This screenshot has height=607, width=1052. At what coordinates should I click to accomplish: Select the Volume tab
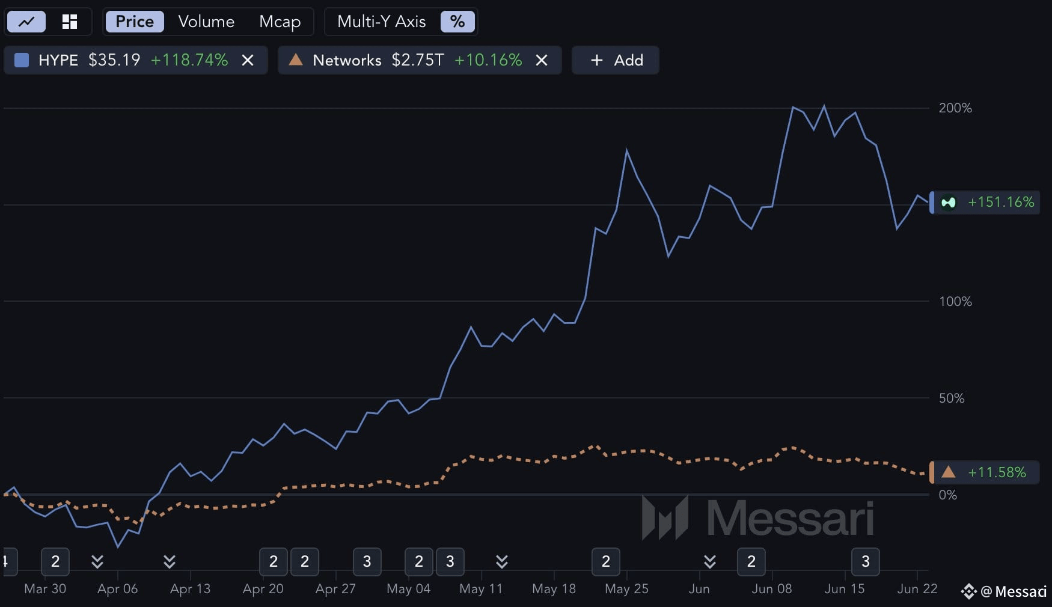click(x=206, y=22)
